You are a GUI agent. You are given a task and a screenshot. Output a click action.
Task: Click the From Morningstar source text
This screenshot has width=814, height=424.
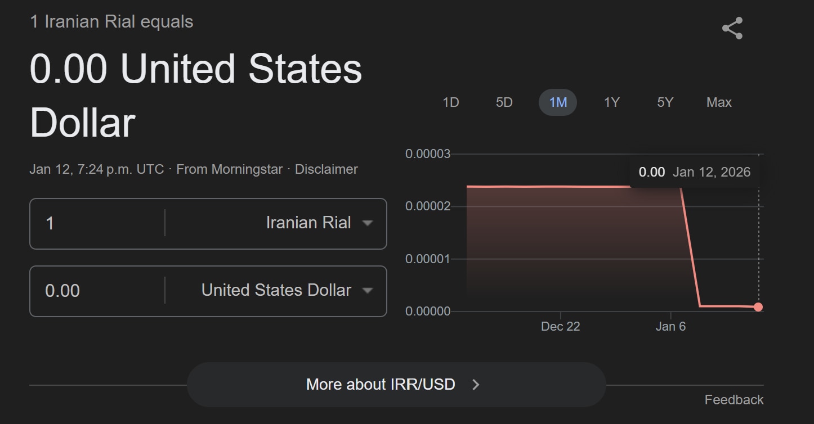pos(229,169)
